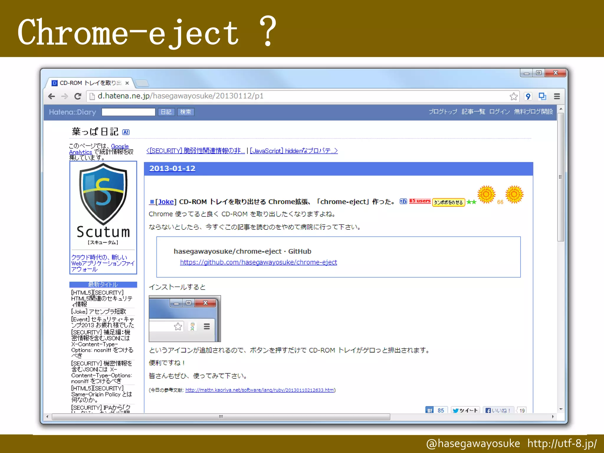Open the extension icon showing number 9
604x453 pixels.
pyautogui.click(x=528, y=96)
